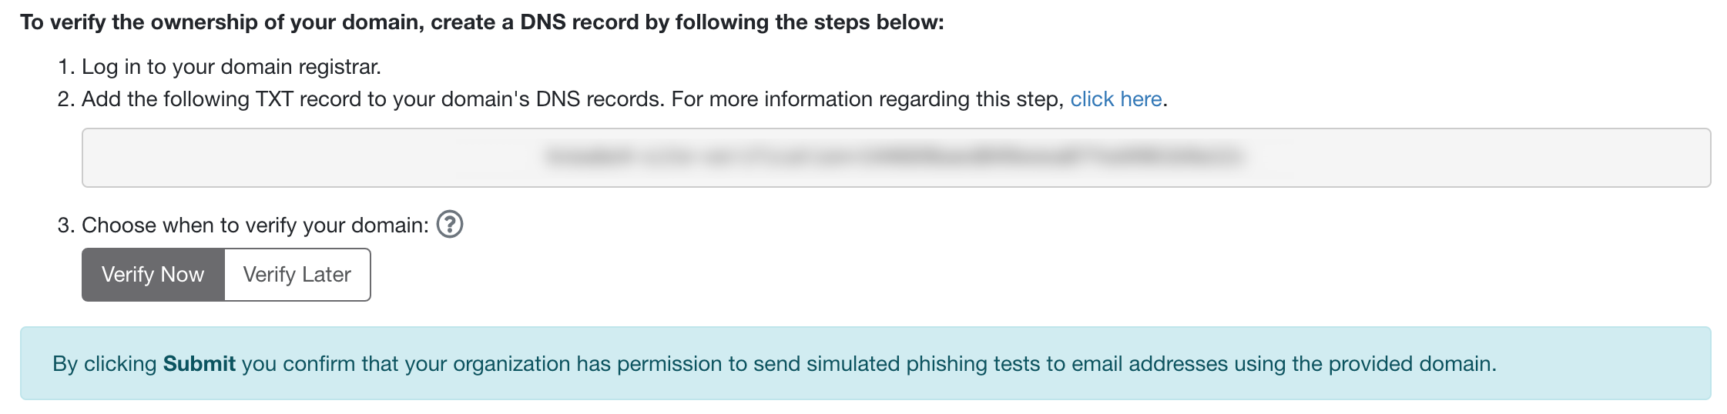This screenshot has width=1727, height=414.
Task: Open the 'click here' link
Action: (1116, 99)
